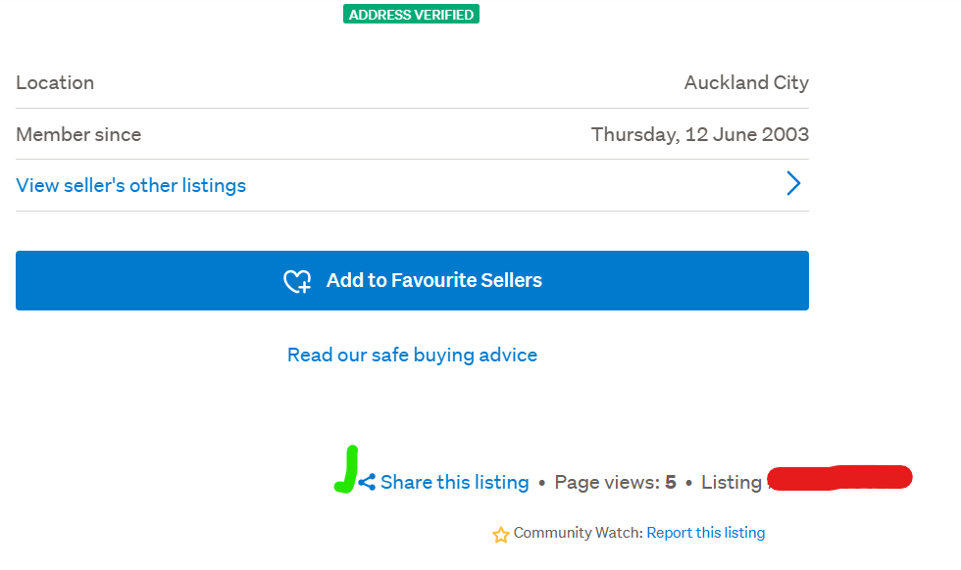This screenshot has width=961, height=570.
Task: Select the Auckland City location value
Action: [x=746, y=82]
